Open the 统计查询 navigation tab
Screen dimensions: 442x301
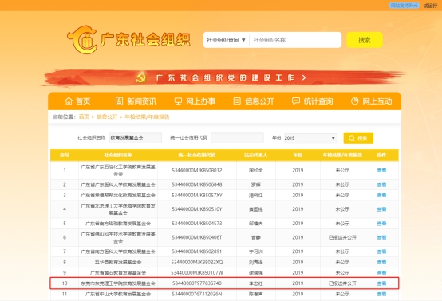(x=312, y=101)
